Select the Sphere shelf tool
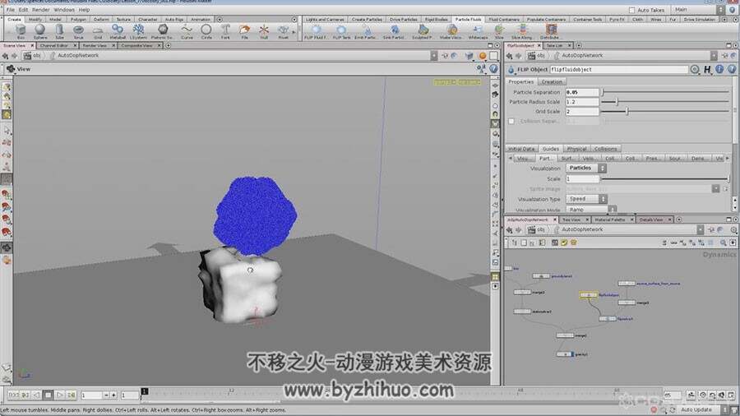 coord(39,31)
